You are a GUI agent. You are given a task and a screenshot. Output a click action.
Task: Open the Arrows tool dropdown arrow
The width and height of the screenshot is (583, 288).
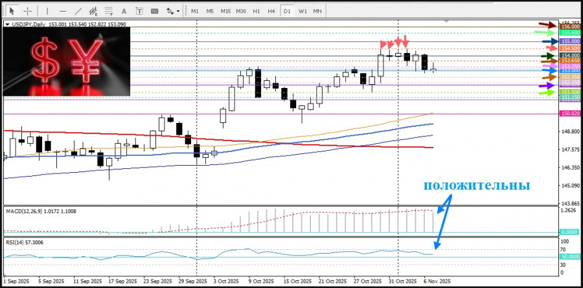click(x=178, y=12)
